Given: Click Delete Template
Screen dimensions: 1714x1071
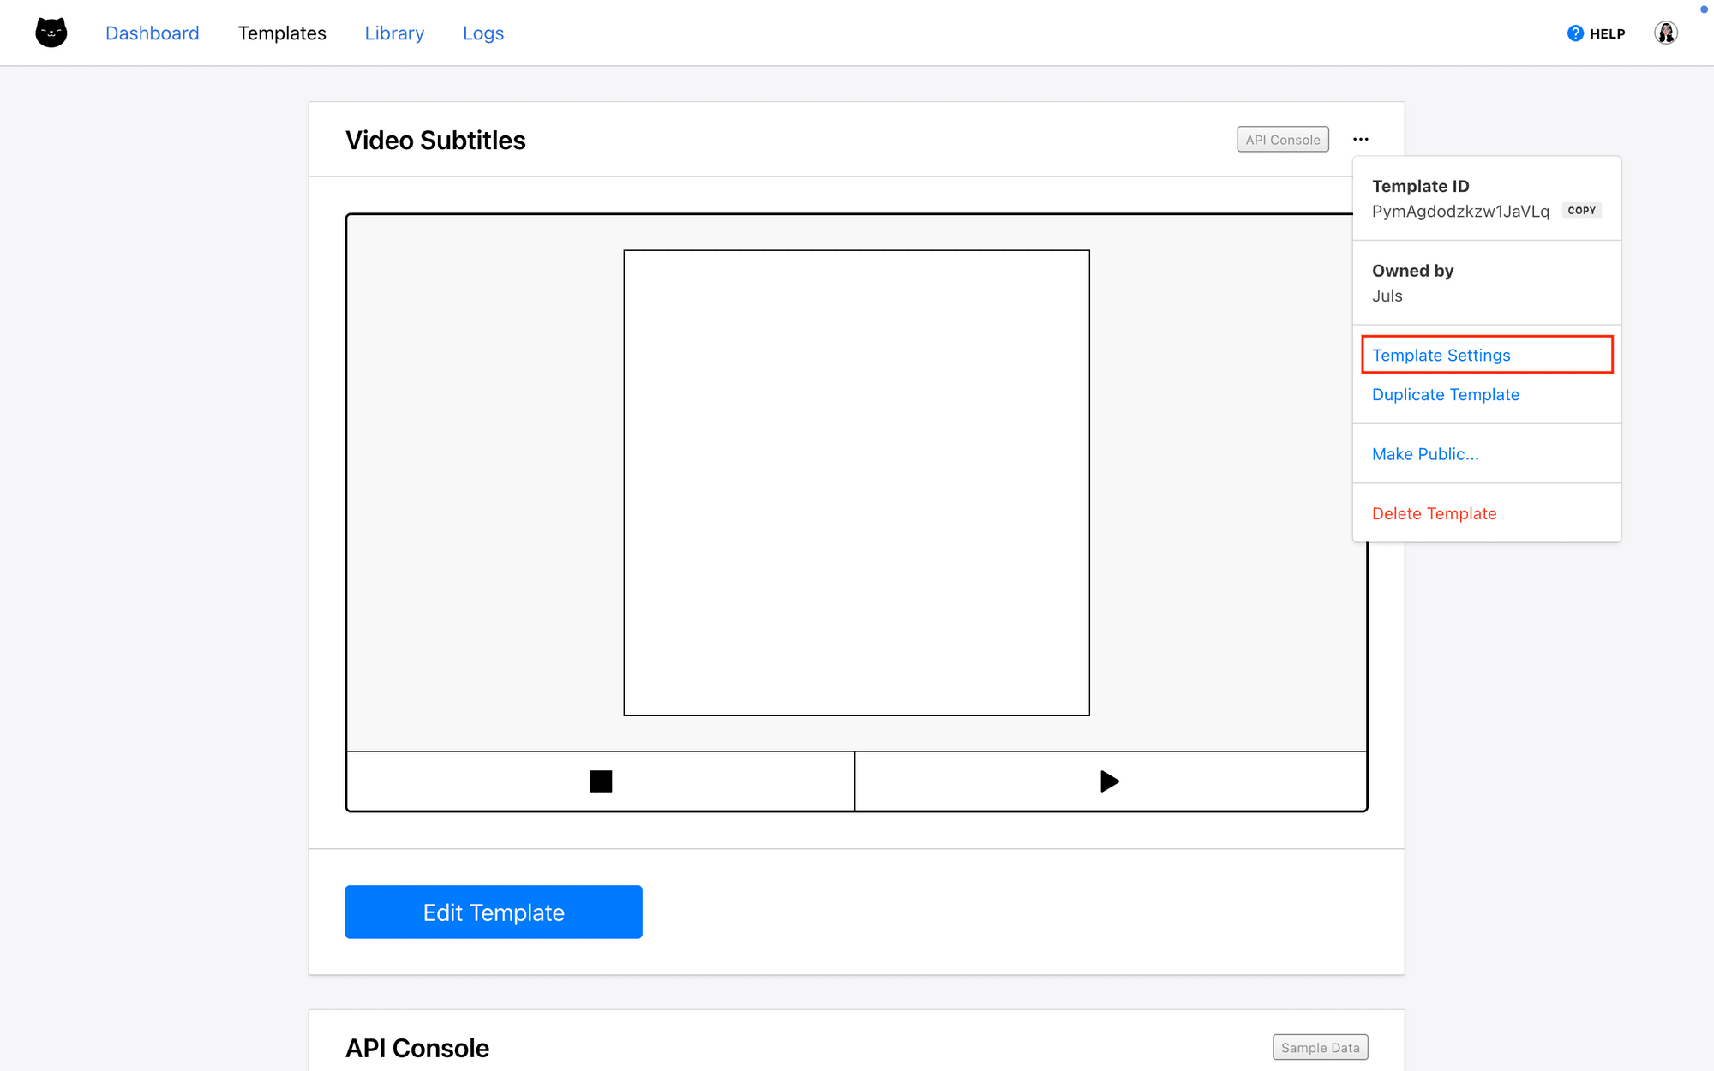Looking at the screenshot, I should 1434,513.
